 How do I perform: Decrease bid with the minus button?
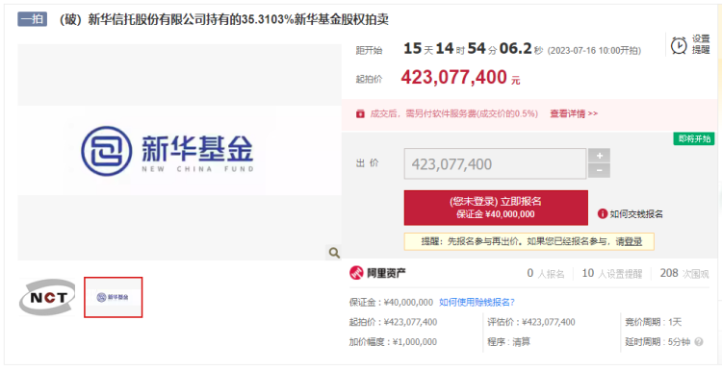point(599,170)
